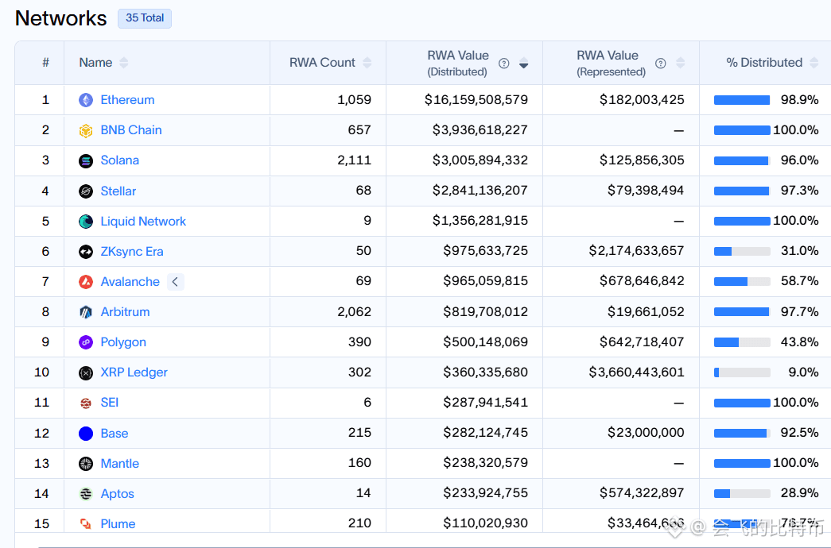Screen dimensions: 831x548
Task: Open the XRP Ledger network link
Action: [134, 372]
